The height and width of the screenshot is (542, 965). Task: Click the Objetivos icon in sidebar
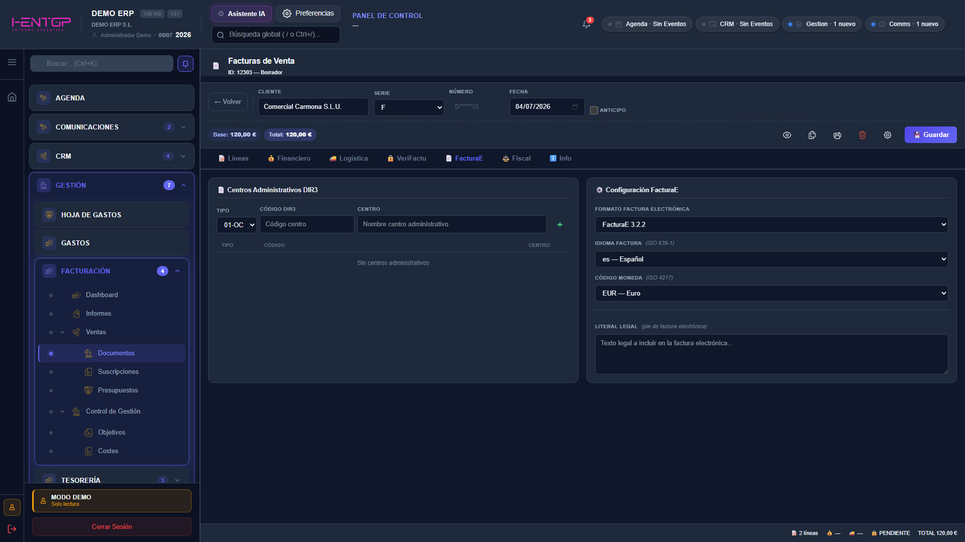88,433
